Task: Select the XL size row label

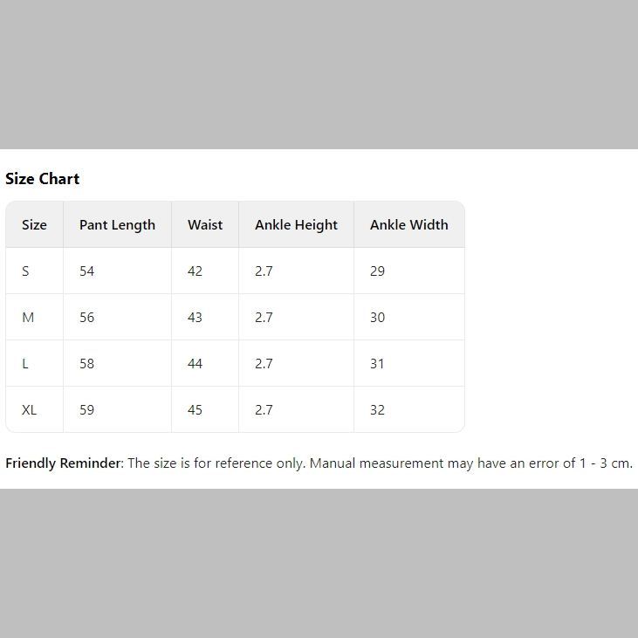Action: (30, 410)
